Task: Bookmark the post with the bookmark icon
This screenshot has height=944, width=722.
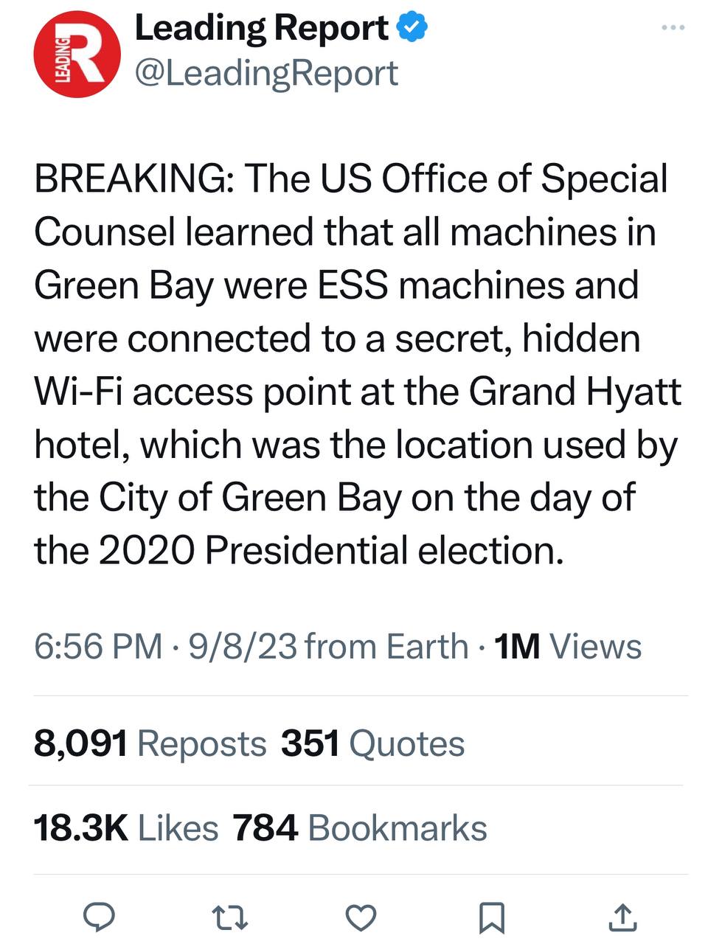Action: [491, 917]
